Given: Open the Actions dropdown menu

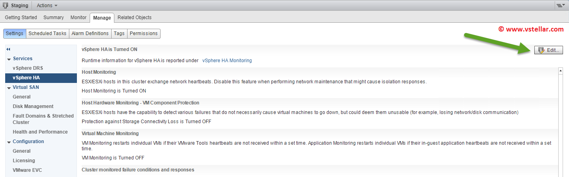Looking at the screenshot, I should coord(47,6).
